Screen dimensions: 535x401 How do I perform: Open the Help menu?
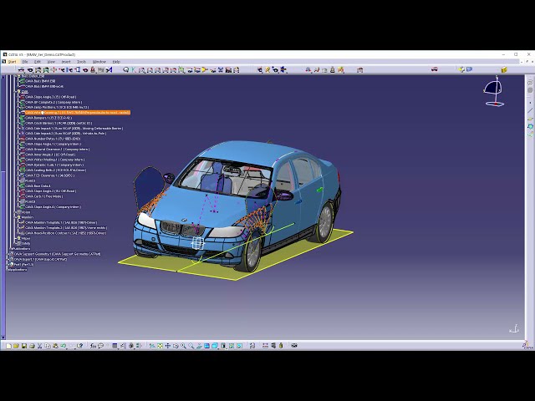(x=116, y=62)
